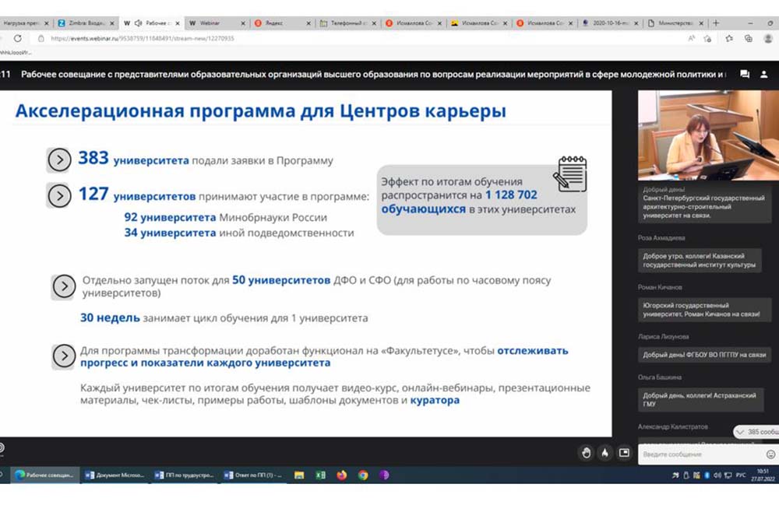Open Firefox from the taskbar
The width and height of the screenshot is (779, 519).
(341, 475)
